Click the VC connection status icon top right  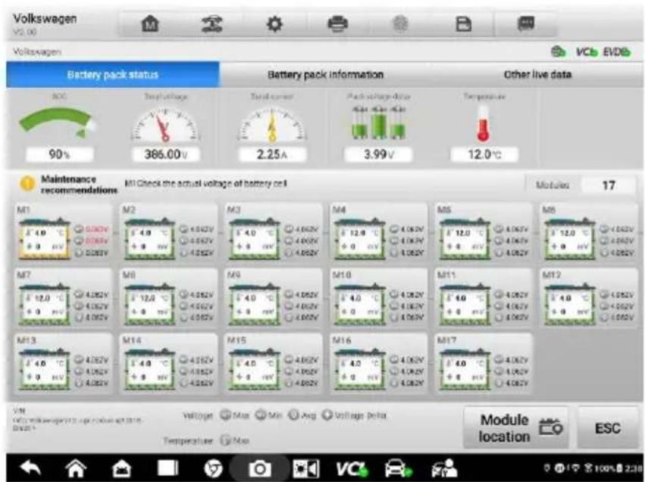pyautogui.click(x=586, y=51)
